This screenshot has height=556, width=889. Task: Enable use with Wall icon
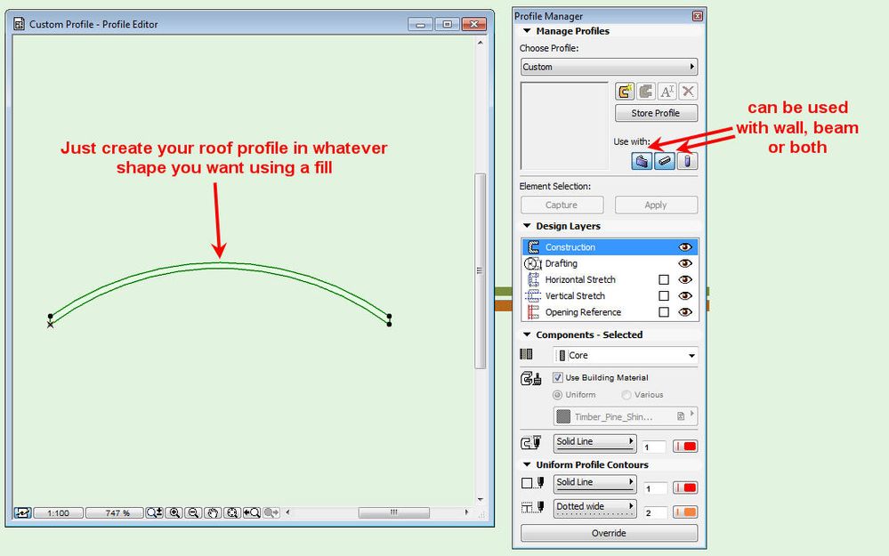[642, 161]
